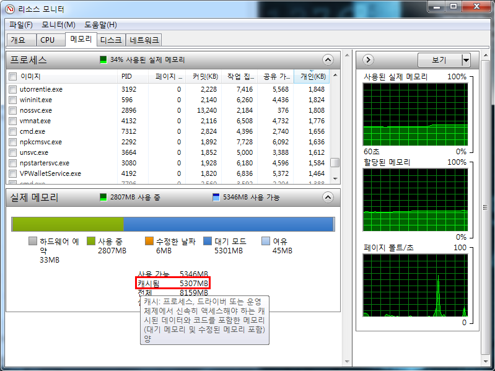Sort by the 페이지 폴트 column header
The width and height of the screenshot is (495, 371).
[167, 76]
